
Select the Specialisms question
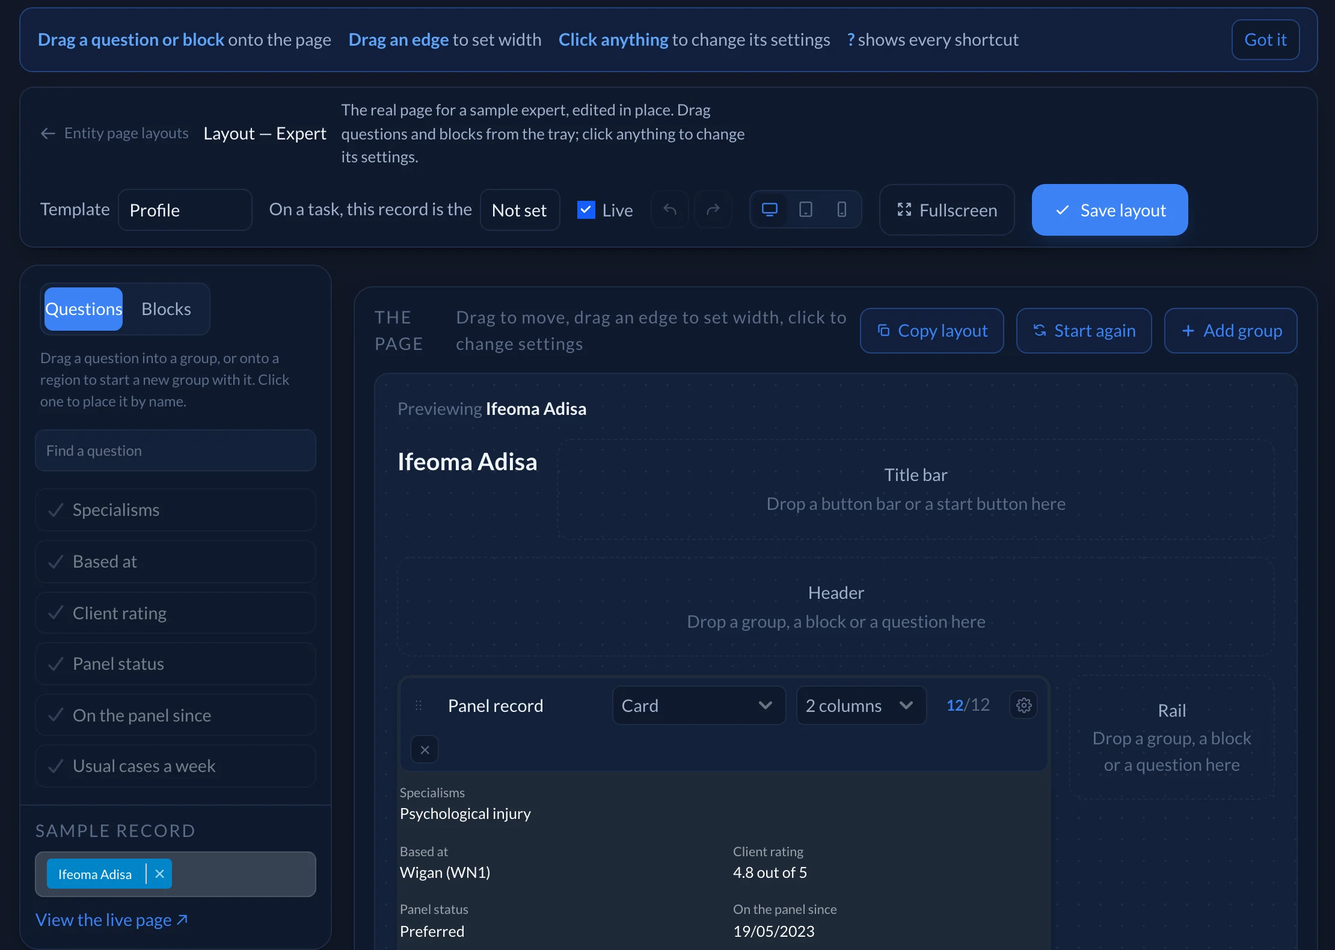point(176,510)
